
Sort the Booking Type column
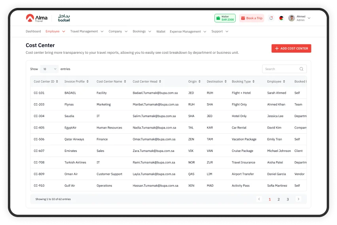[254, 81]
